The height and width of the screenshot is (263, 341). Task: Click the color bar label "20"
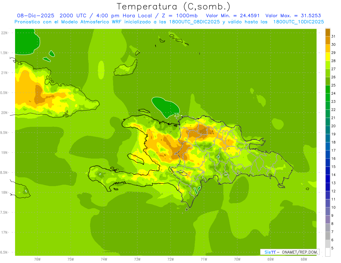334,126
